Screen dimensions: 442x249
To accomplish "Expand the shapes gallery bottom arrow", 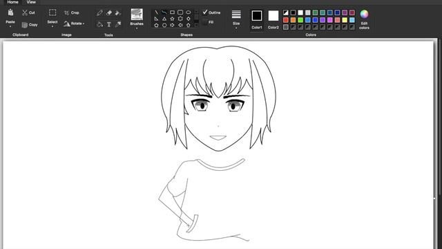I will click(x=196, y=25).
